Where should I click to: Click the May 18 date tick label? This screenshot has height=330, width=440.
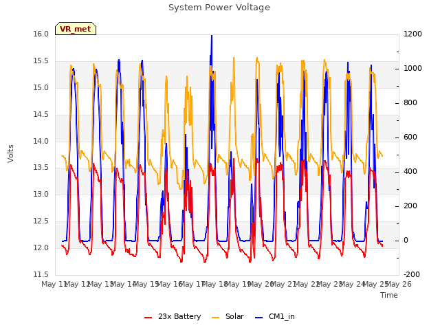point(214,284)
